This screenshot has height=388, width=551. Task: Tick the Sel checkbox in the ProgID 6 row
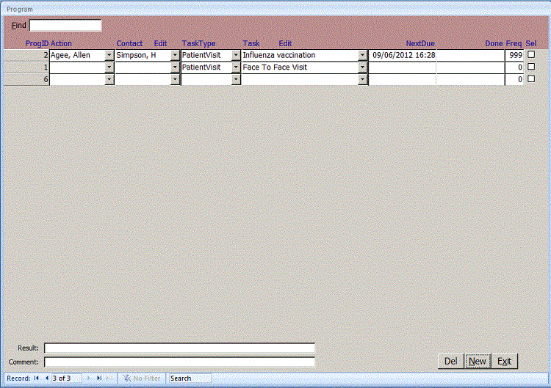[x=531, y=79]
